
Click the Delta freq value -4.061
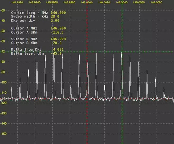coord(57,50)
